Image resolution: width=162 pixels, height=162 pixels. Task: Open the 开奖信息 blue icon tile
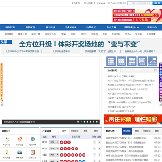click(x=121, y=61)
